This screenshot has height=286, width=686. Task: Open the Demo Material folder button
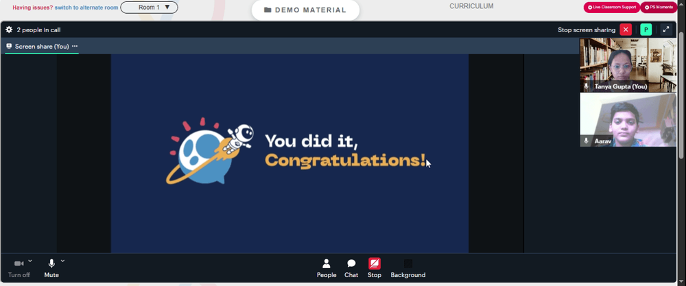[x=305, y=10]
